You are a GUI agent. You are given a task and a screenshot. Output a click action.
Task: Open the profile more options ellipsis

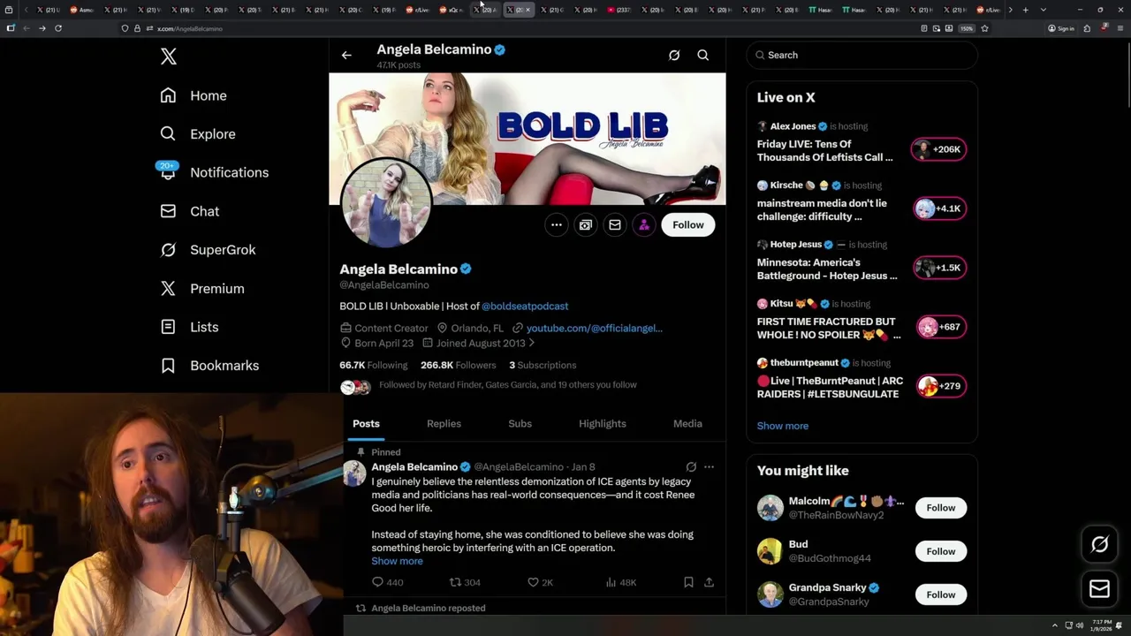(x=557, y=225)
